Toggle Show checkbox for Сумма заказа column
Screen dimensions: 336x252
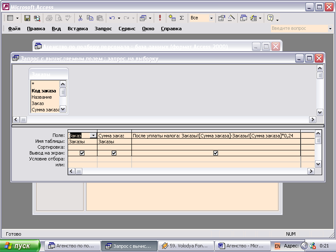tap(114, 153)
